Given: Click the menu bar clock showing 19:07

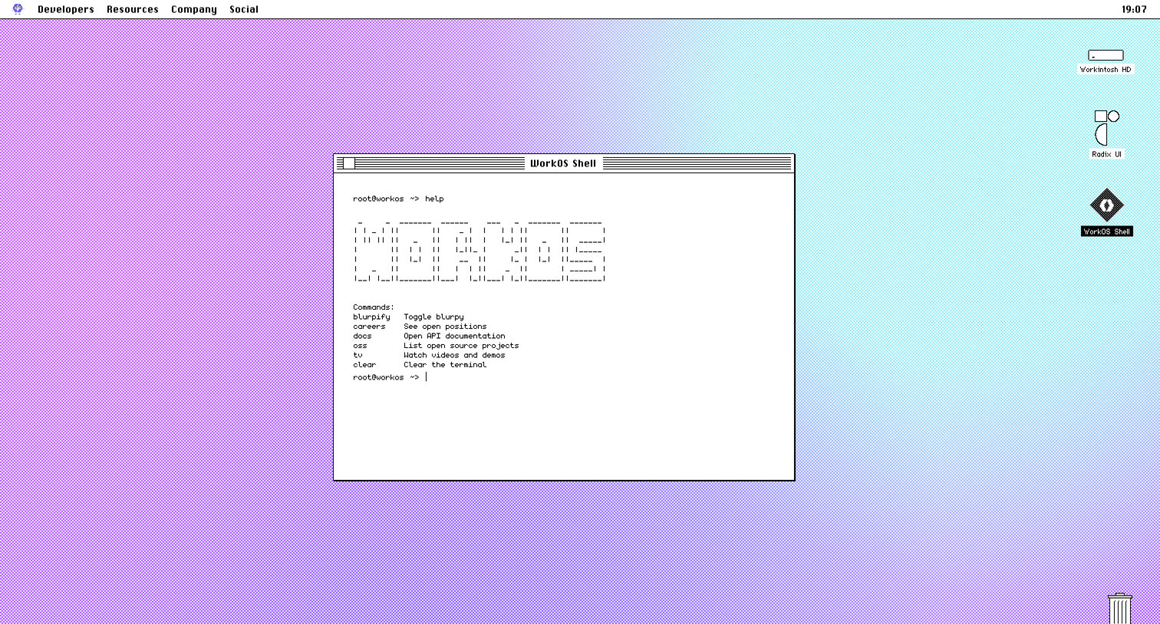Looking at the screenshot, I should tap(1134, 9).
